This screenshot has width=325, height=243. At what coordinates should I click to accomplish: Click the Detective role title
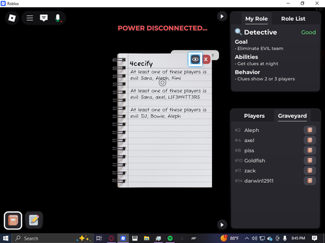coord(261,32)
